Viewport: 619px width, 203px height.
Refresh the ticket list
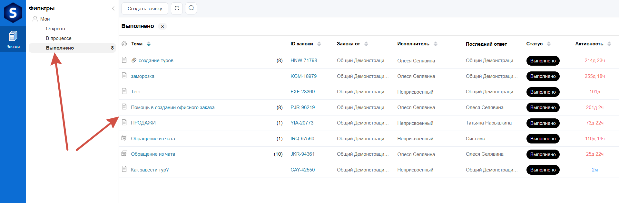tap(177, 8)
